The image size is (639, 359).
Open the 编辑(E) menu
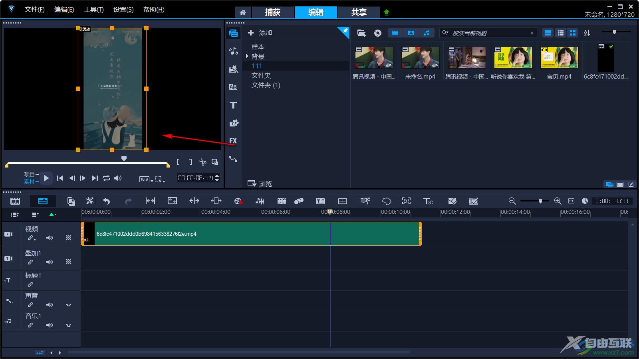tap(64, 10)
